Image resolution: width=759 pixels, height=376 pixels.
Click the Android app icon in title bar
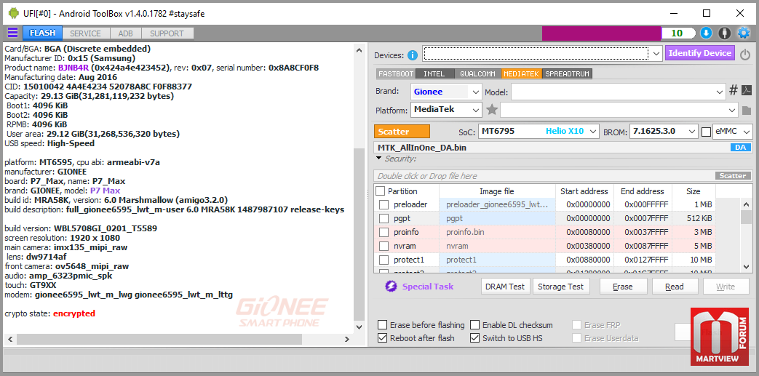click(13, 14)
